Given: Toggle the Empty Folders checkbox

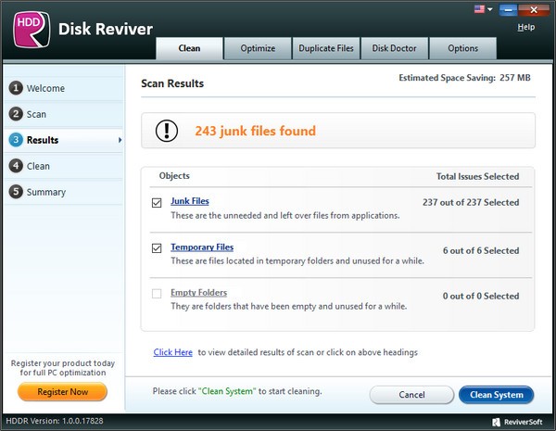Looking at the screenshot, I should click(x=157, y=294).
